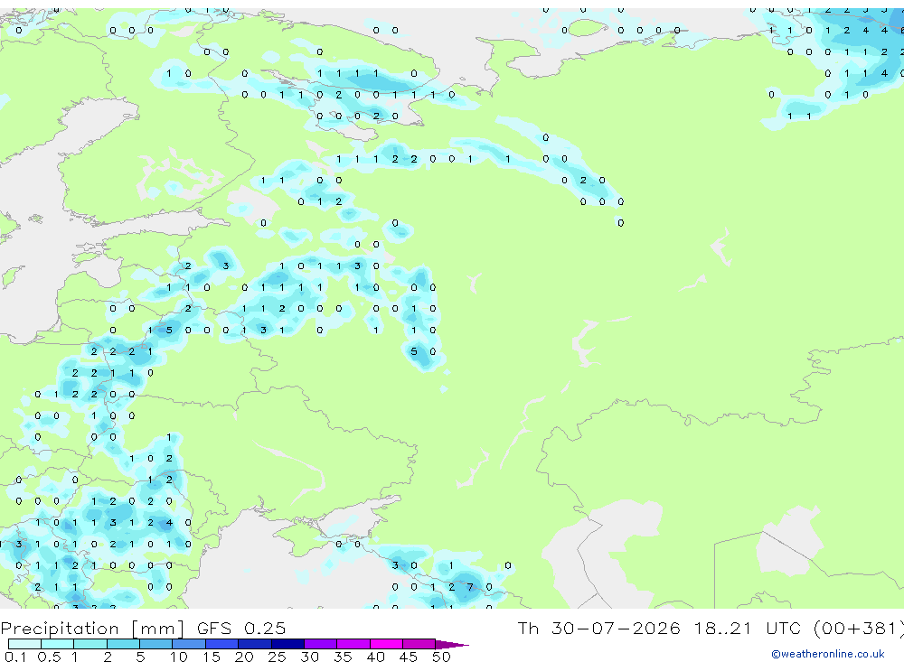Select the 15–20 mm royal blue legend swatch
The image size is (904, 662).
(x=222, y=644)
